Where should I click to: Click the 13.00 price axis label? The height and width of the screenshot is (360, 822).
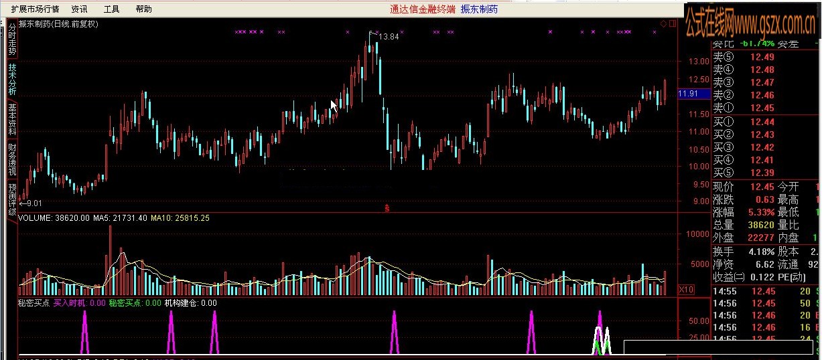pyautogui.click(x=699, y=61)
